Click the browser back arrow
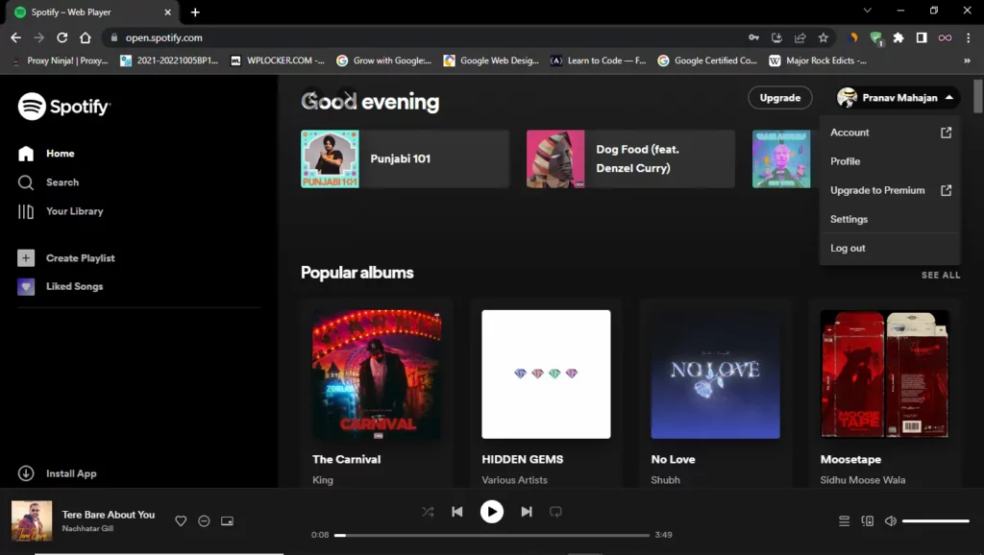Screen dimensions: 984x555 15,37
